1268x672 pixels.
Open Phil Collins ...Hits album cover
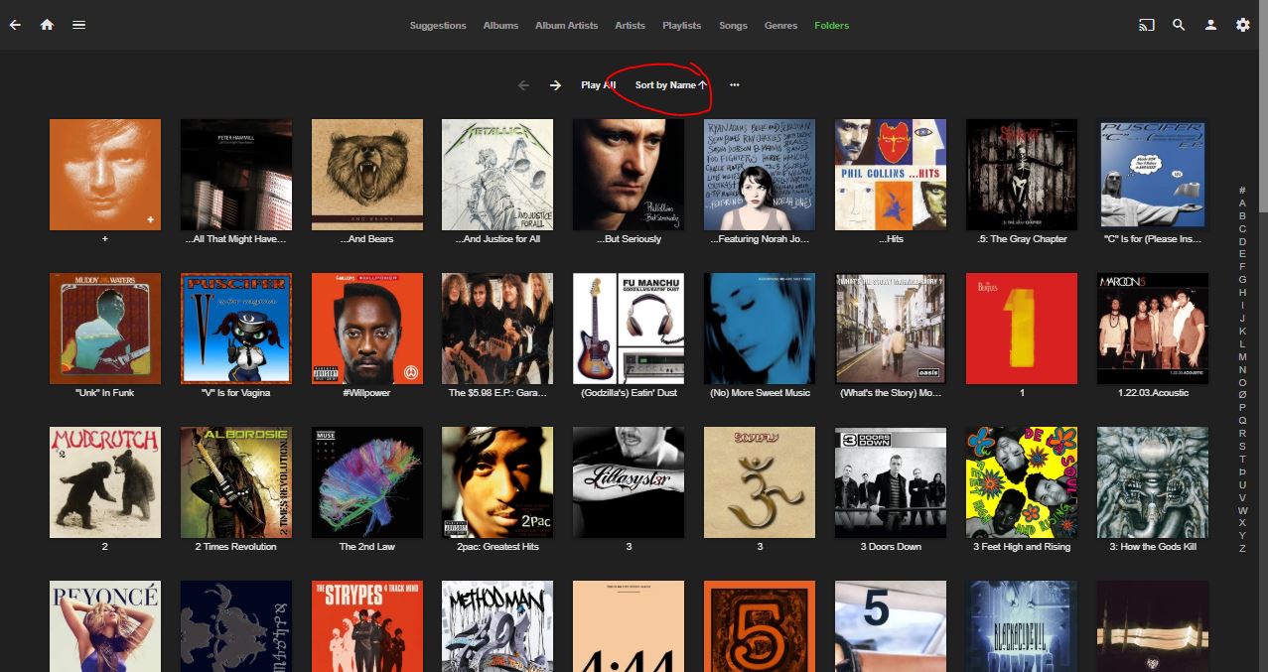point(891,175)
